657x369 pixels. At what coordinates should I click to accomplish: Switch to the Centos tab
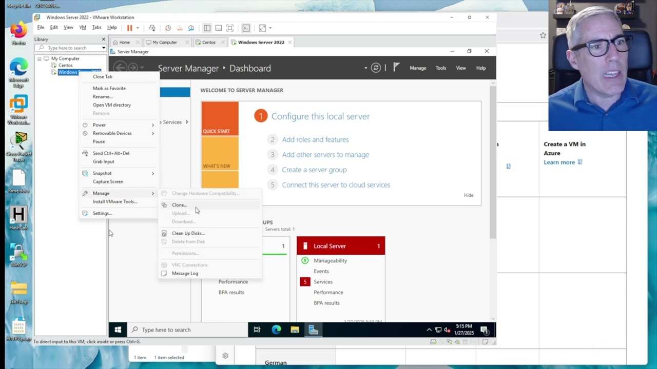pyautogui.click(x=208, y=42)
